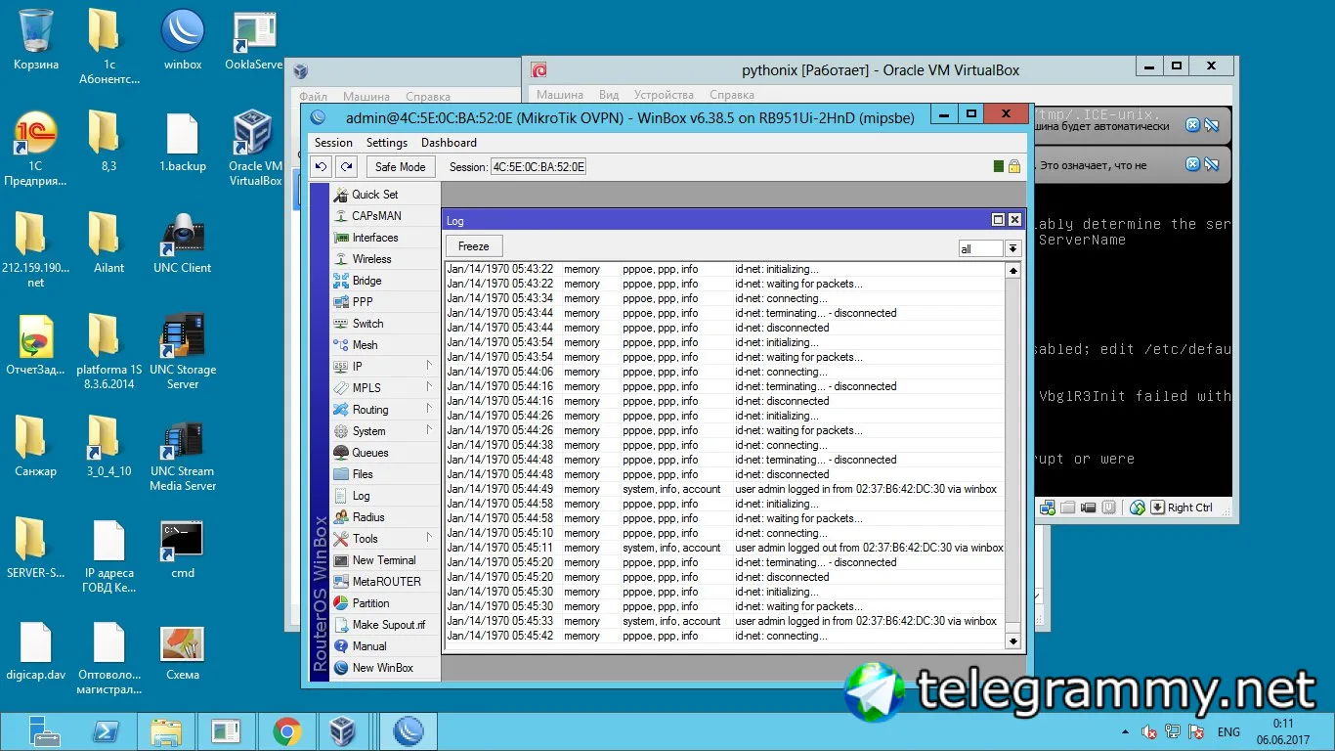Viewport: 1335px width, 751px height.
Task: Click the Session address field
Action: (538, 167)
